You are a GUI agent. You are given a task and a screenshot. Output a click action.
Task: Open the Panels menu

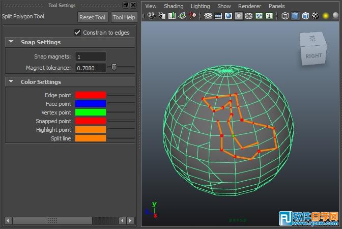(x=277, y=6)
